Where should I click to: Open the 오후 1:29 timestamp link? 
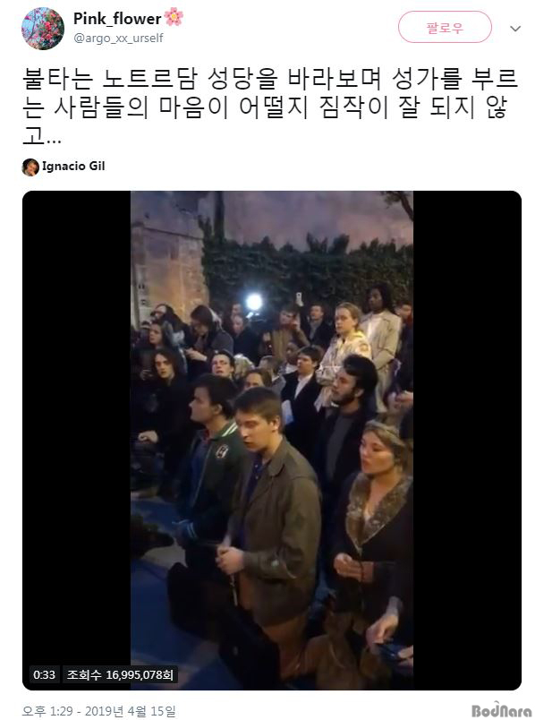[47, 711]
